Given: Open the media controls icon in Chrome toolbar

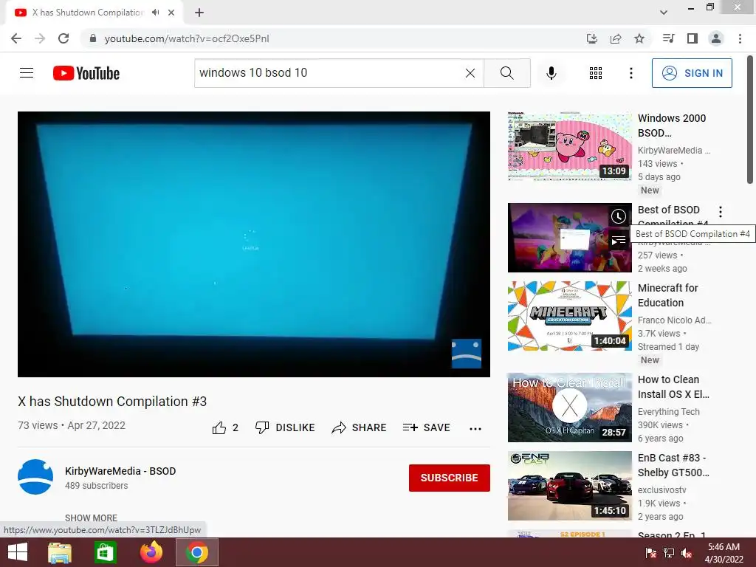Looking at the screenshot, I should (x=668, y=38).
